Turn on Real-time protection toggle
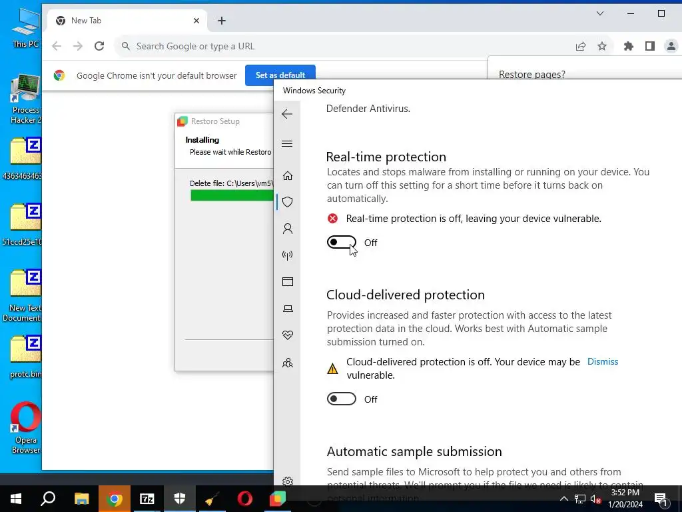The width and height of the screenshot is (682, 512). [x=342, y=242]
